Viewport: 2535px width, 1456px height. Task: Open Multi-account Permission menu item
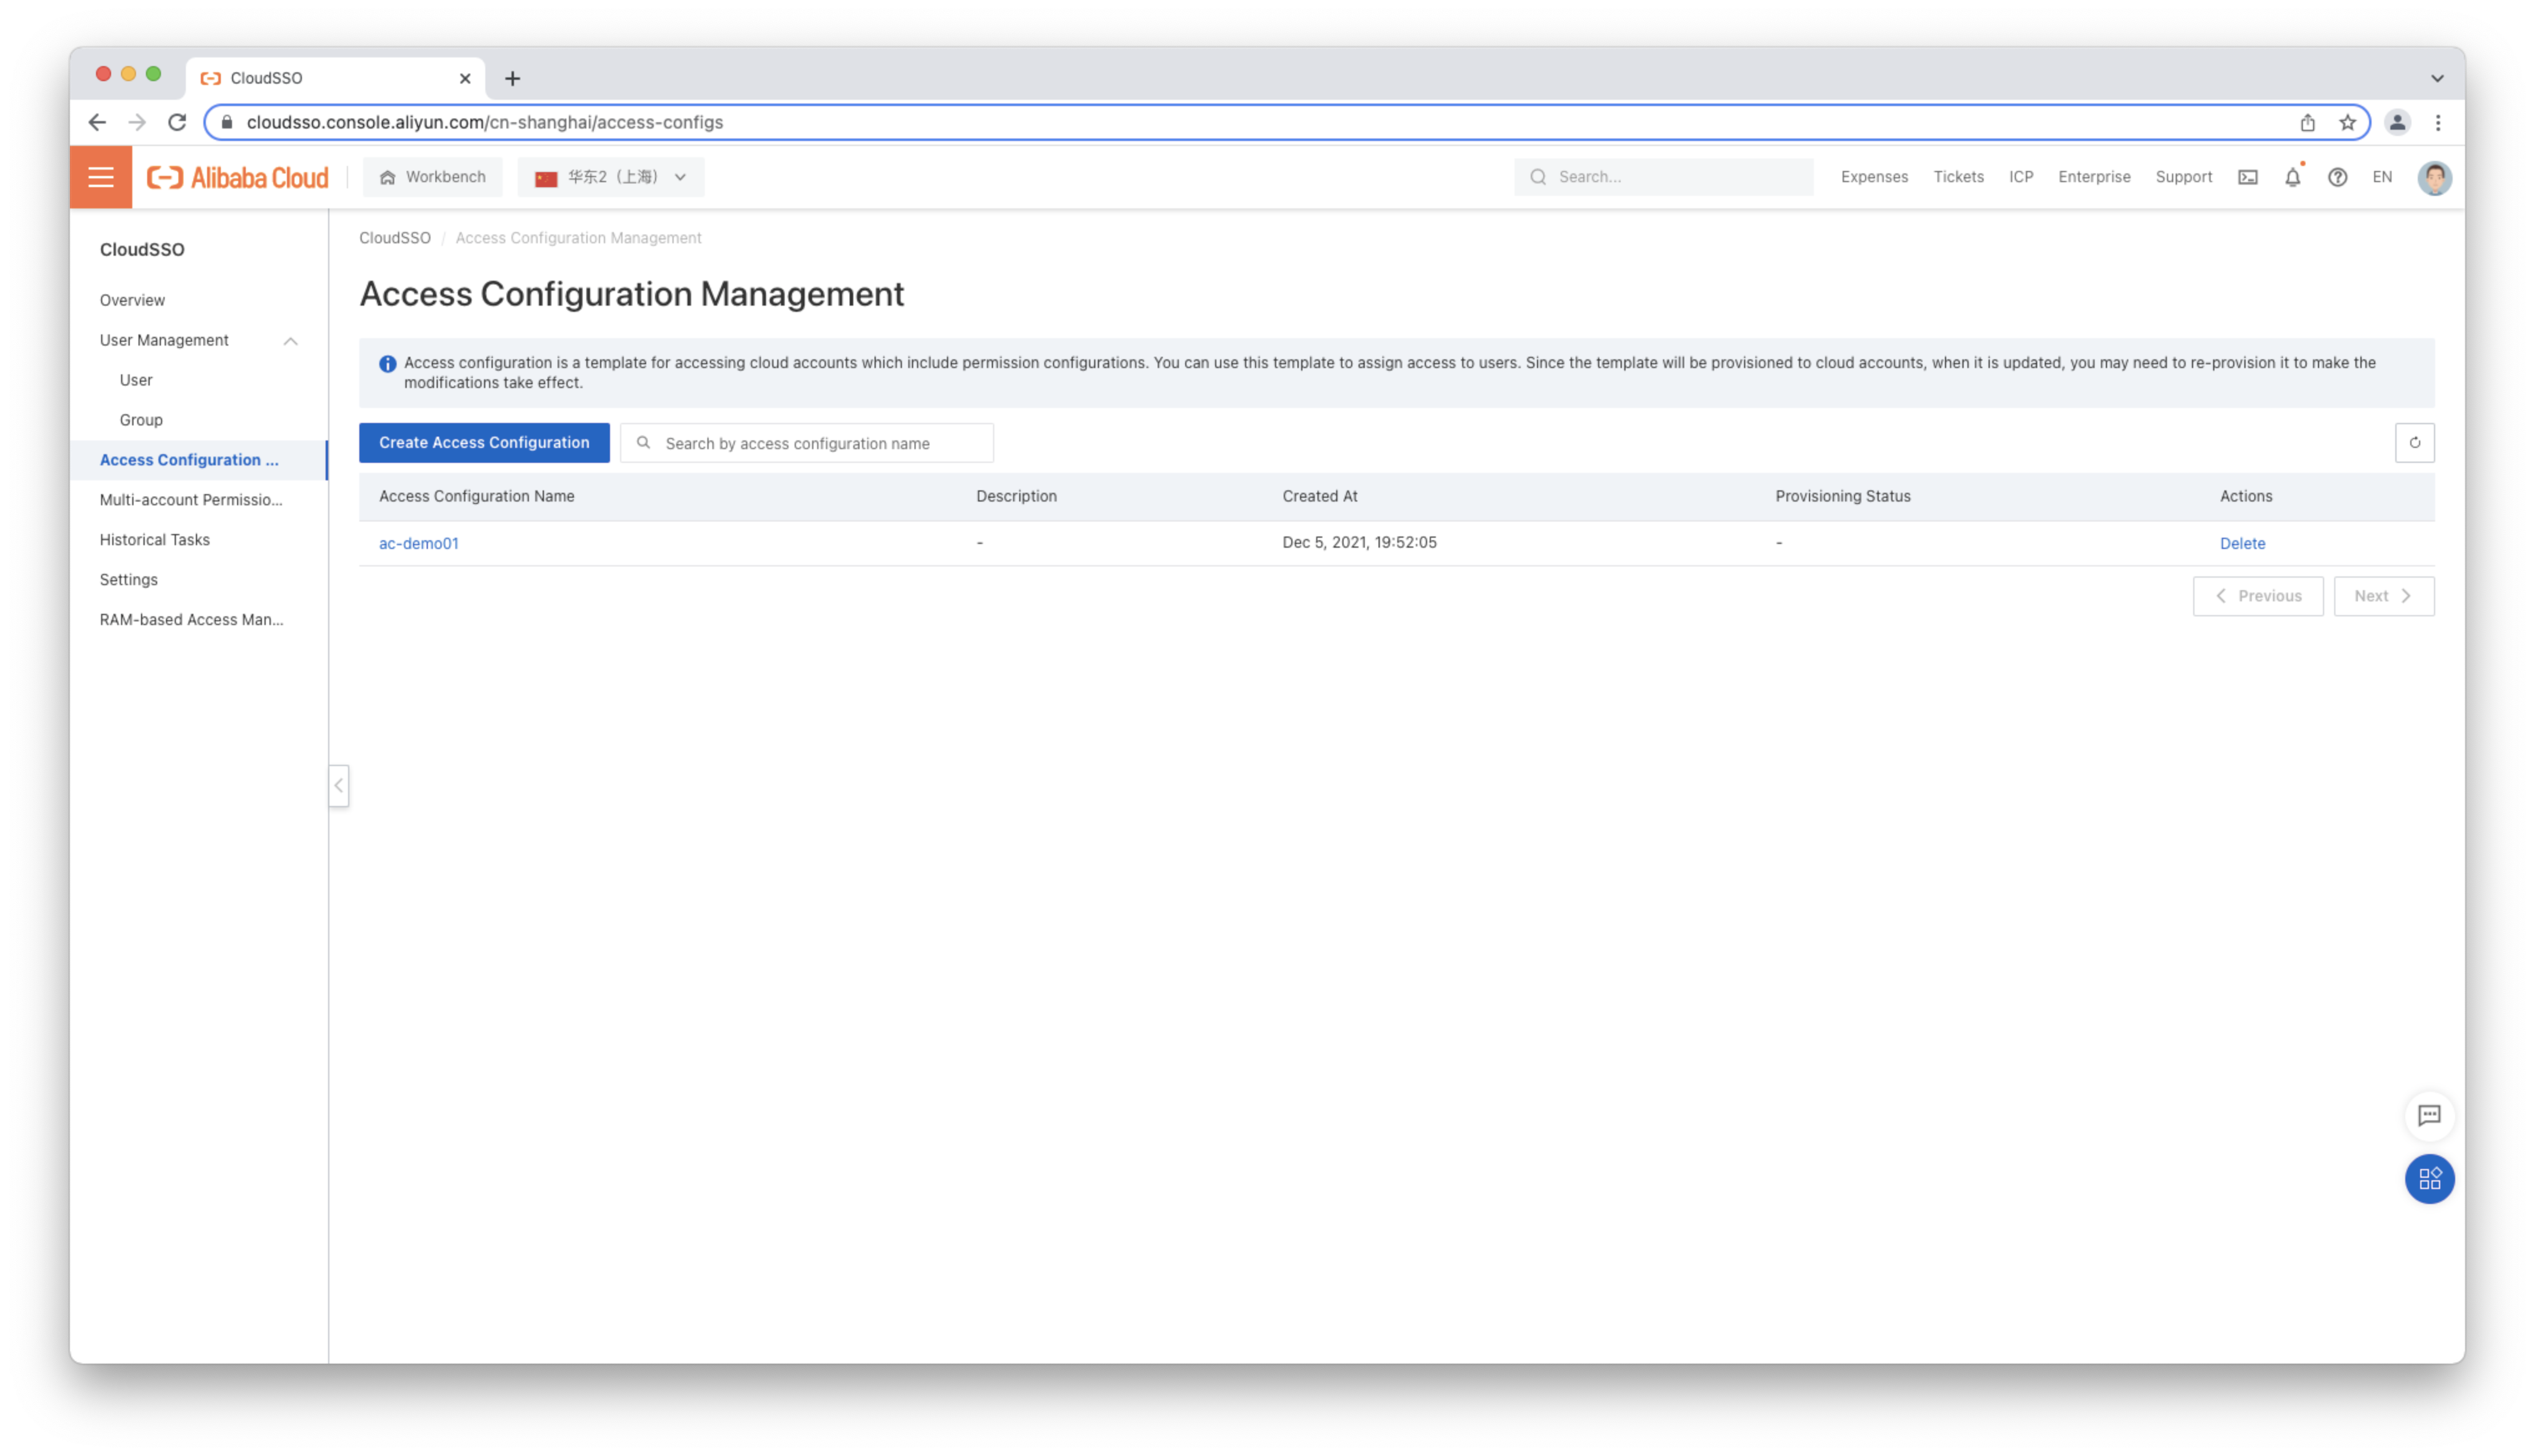(x=191, y=500)
